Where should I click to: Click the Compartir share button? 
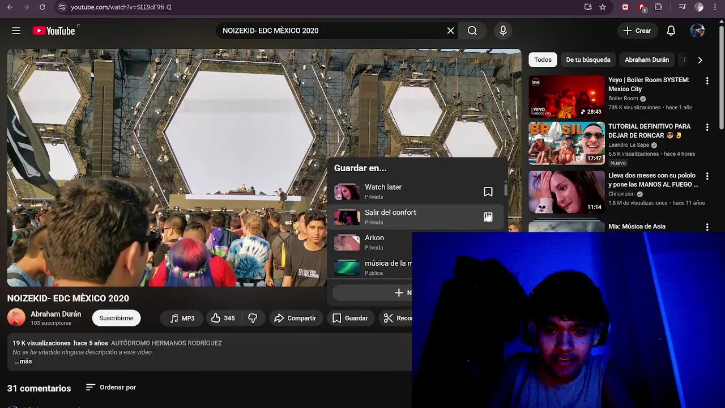pos(295,318)
